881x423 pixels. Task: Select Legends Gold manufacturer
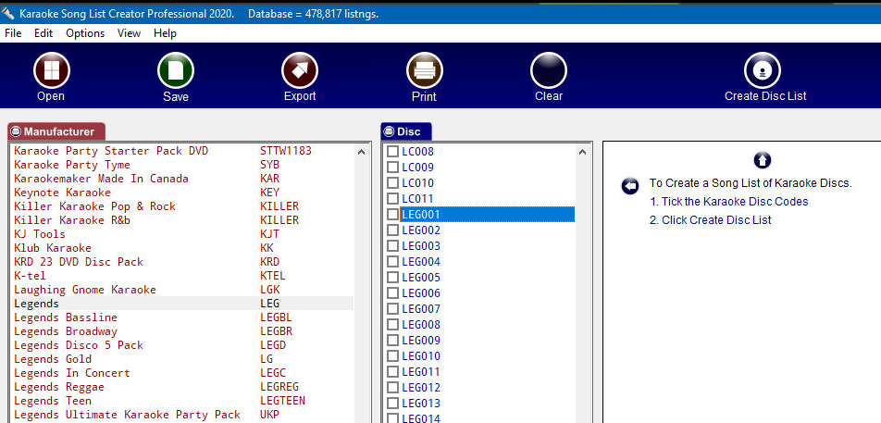pos(182,359)
